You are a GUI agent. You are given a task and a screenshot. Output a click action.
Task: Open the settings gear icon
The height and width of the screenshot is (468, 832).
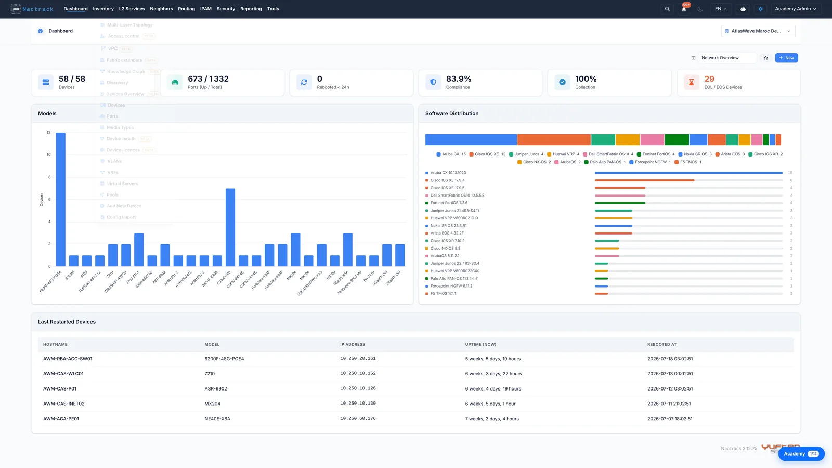coord(760,9)
